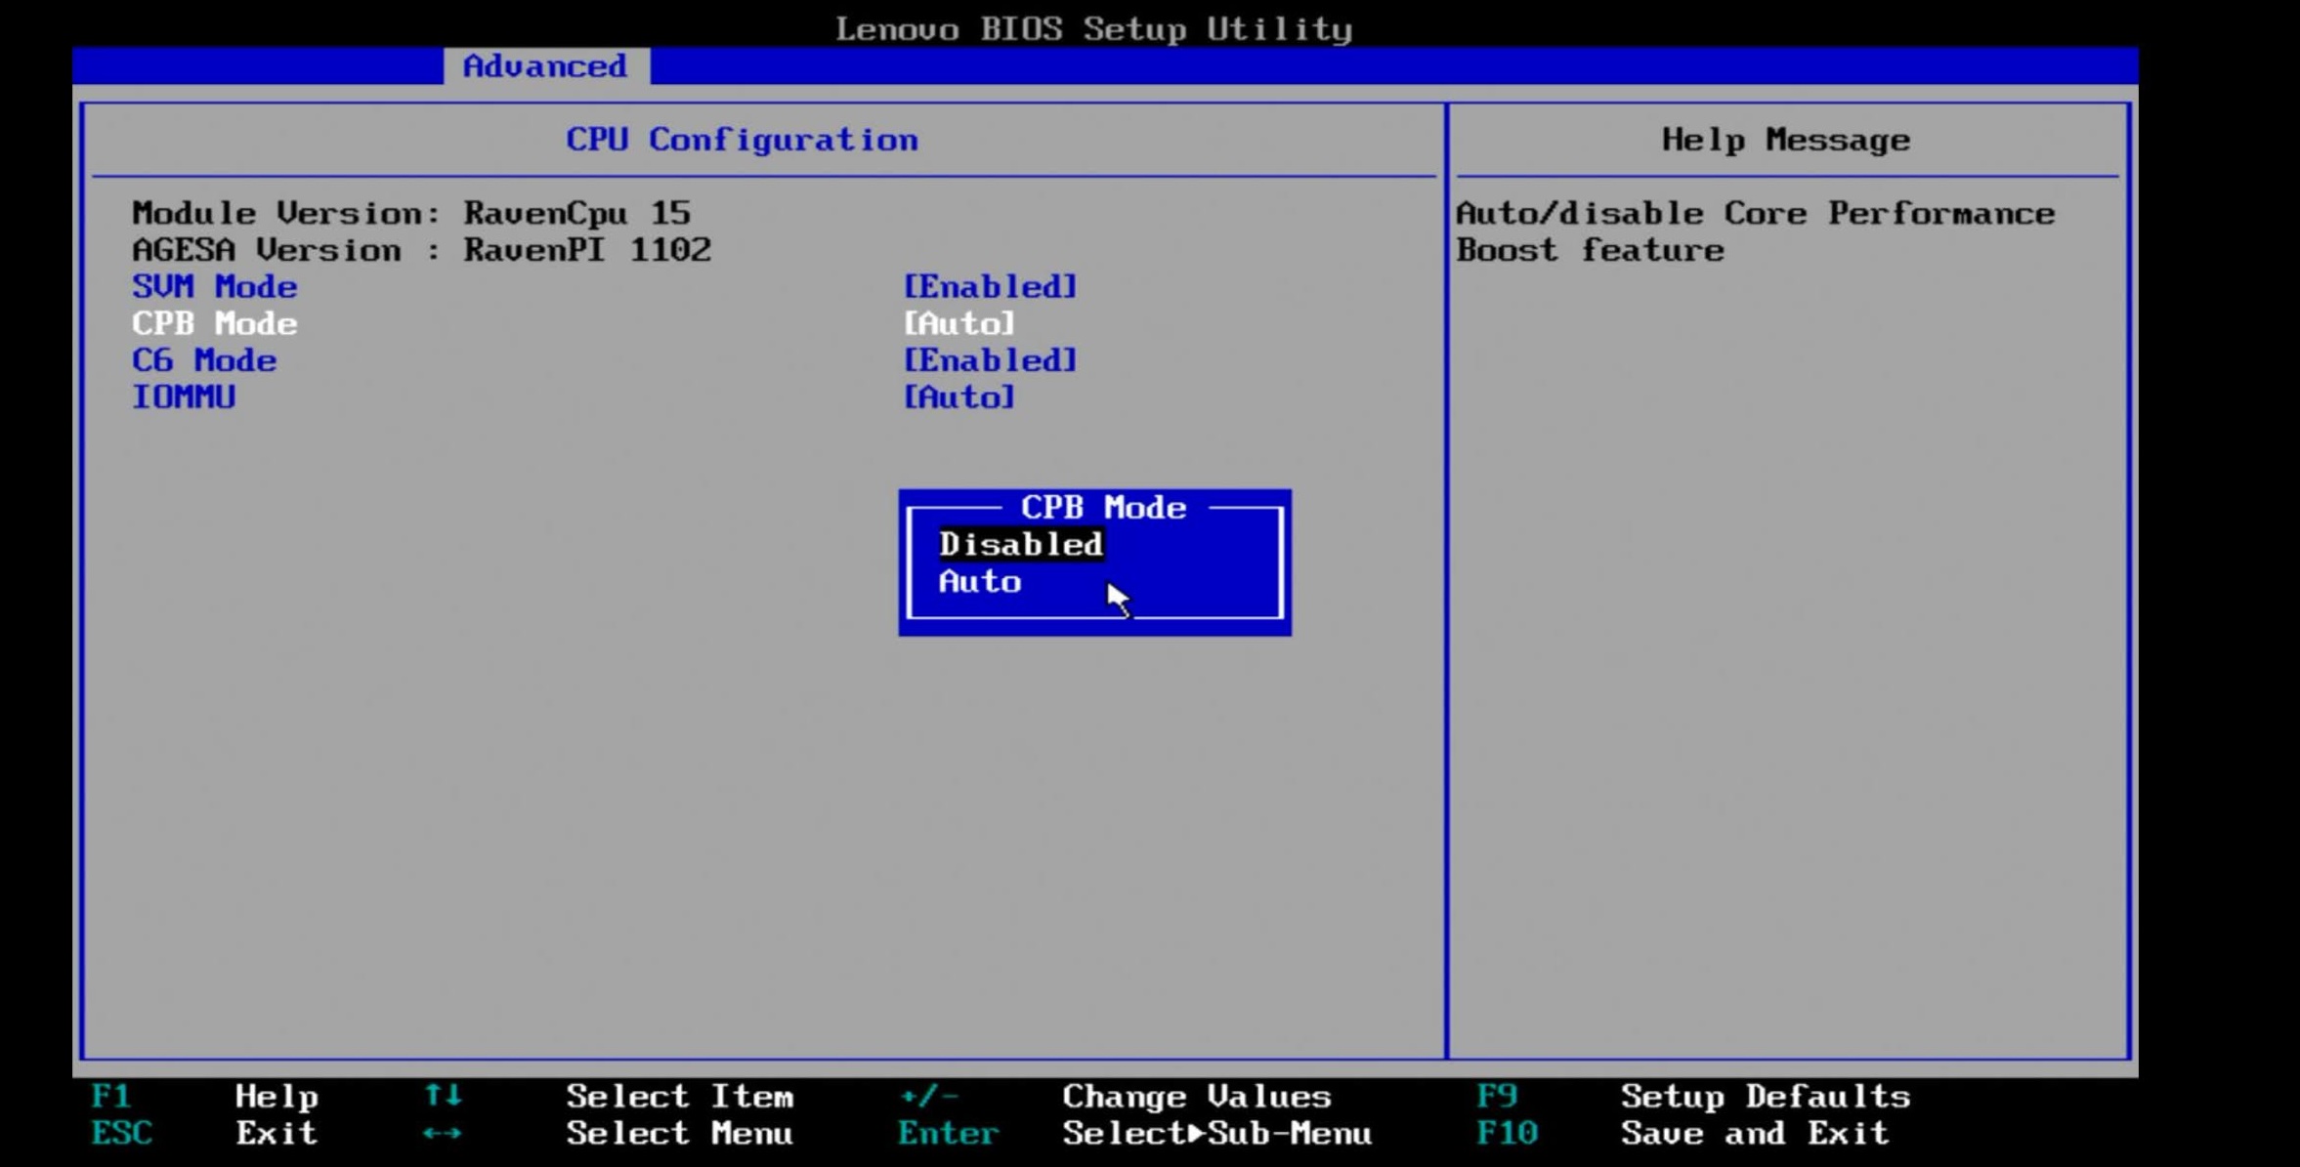Click F10 Save and Exit
The height and width of the screenshot is (1167, 2300).
[1507, 1134]
